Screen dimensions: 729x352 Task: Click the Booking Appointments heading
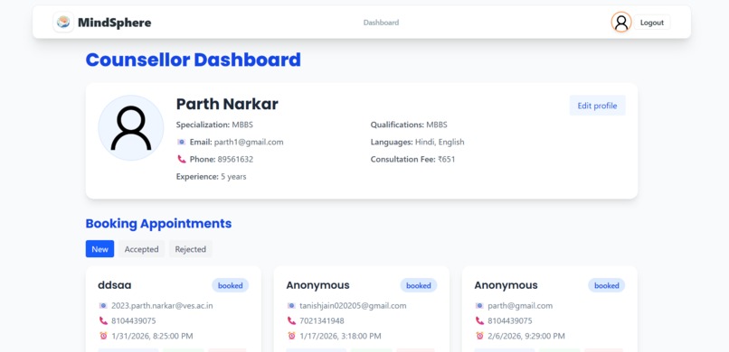point(158,224)
